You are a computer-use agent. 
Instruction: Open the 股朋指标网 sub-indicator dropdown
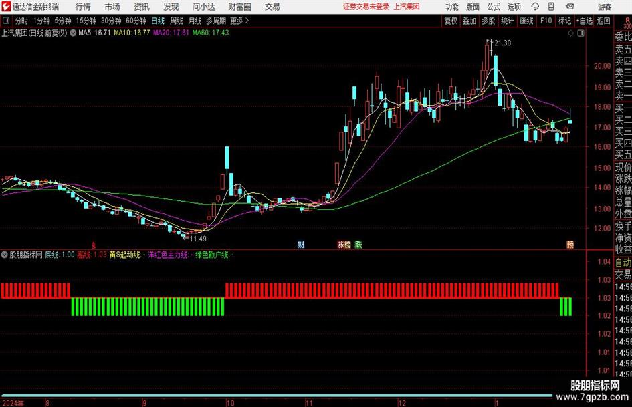click(x=5, y=255)
